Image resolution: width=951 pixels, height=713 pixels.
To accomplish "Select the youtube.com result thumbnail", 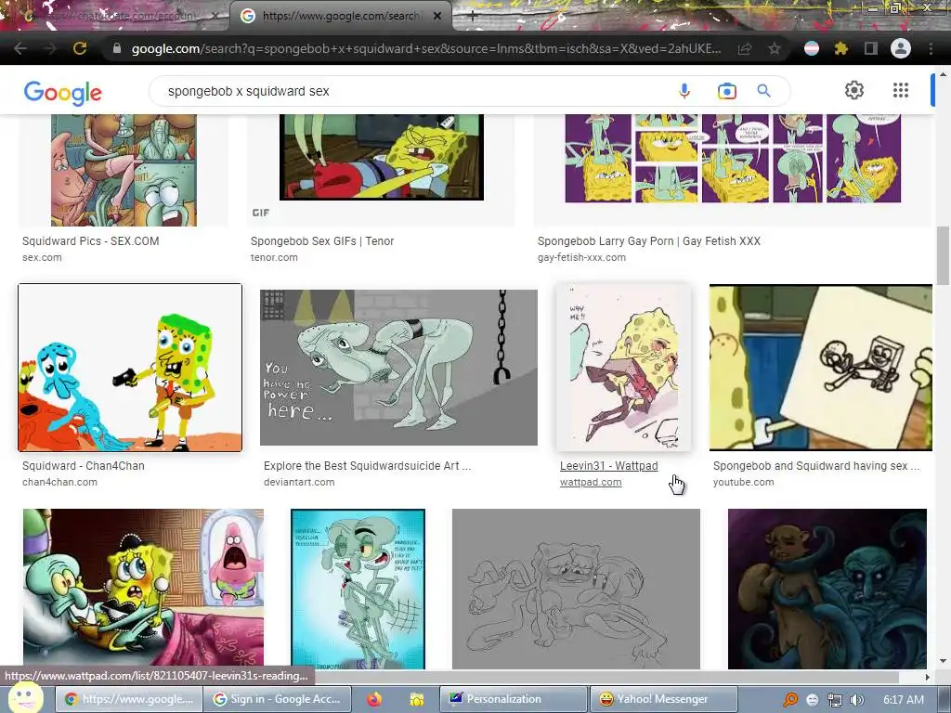I will (x=821, y=368).
